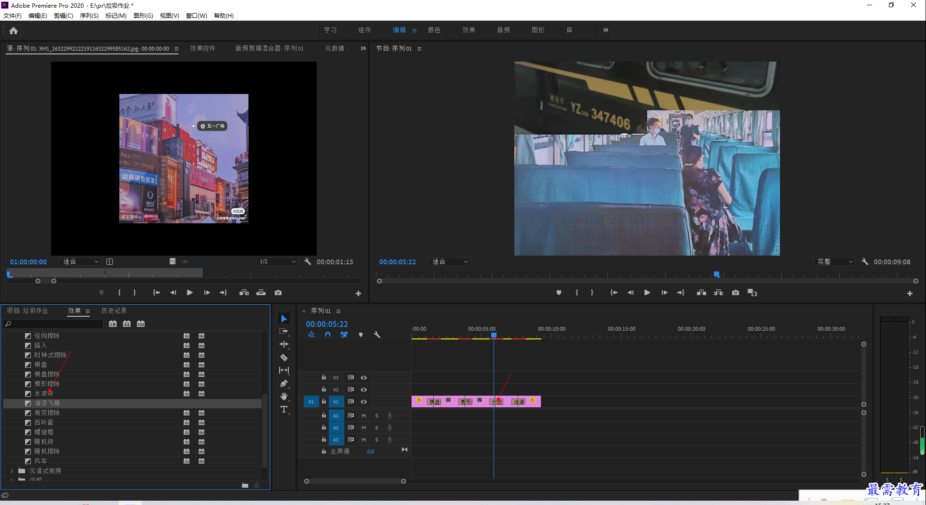Viewport: 926px width, 505px height.
Task: Switch to 项目: 垃圾作业 tab
Action: [x=27, y=311]
